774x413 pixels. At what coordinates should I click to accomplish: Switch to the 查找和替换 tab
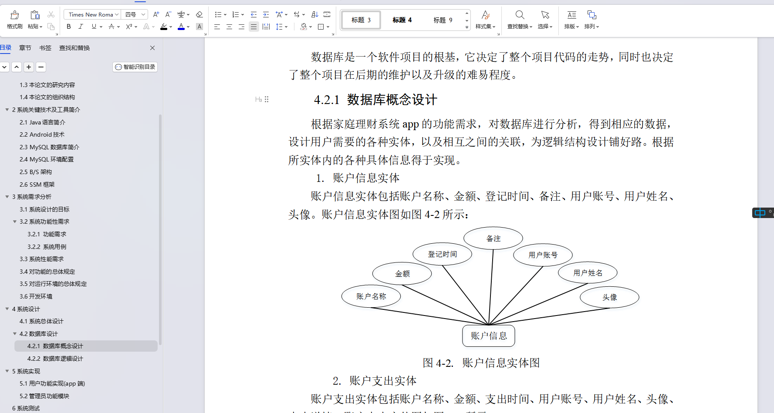pyautogui.click(x=74, y=48)
